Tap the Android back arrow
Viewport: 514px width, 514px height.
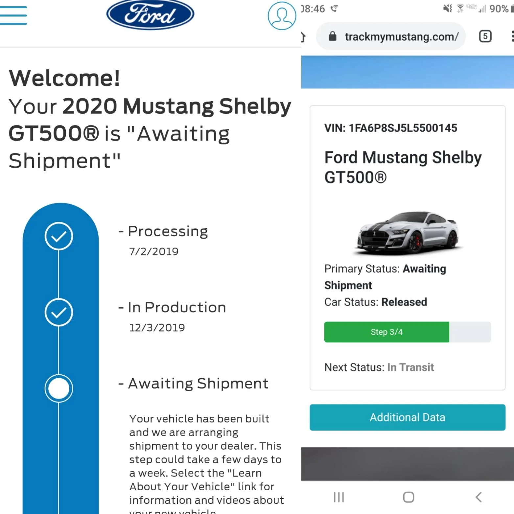[479, 497]
